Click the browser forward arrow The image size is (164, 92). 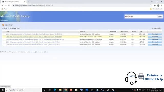click(6, 6)
